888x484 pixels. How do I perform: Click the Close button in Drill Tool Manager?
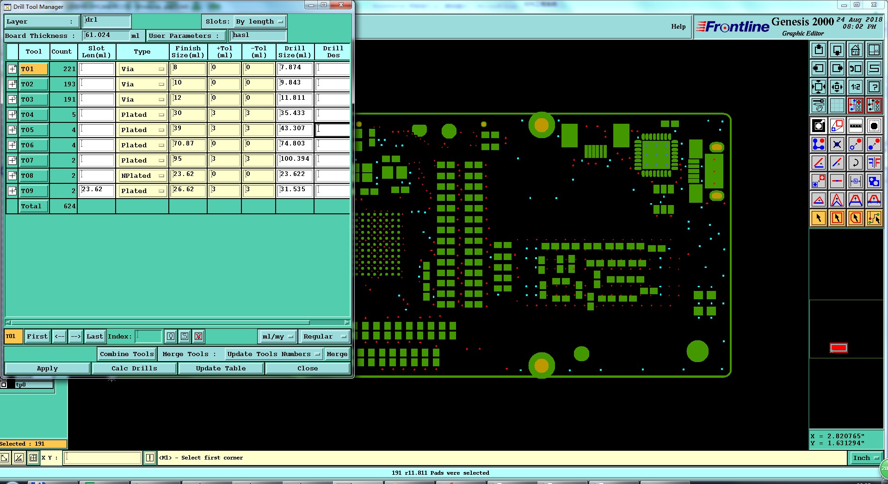point(308,368)
